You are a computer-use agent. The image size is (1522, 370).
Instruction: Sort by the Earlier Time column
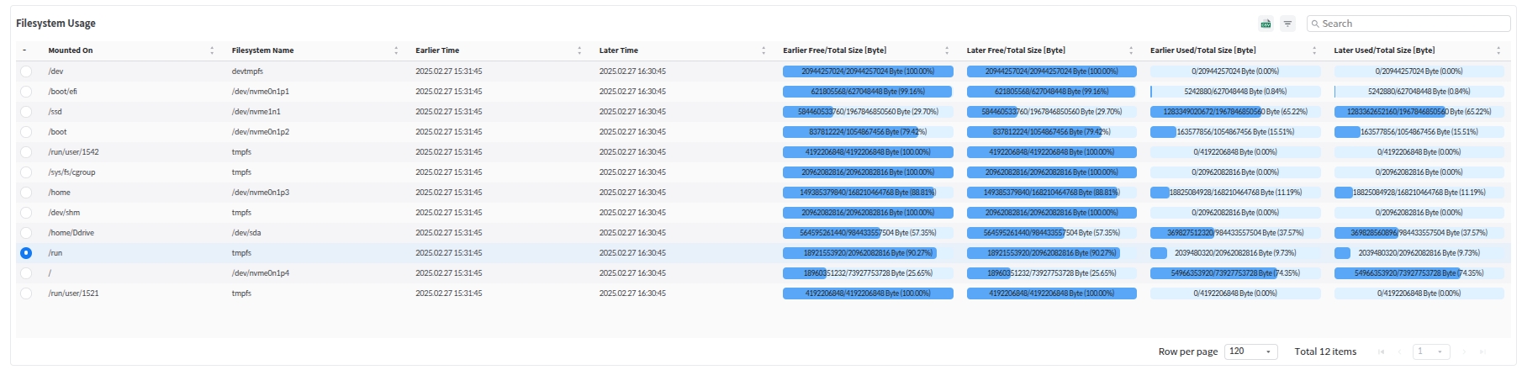pyautogui.click(x=579, y=50)
